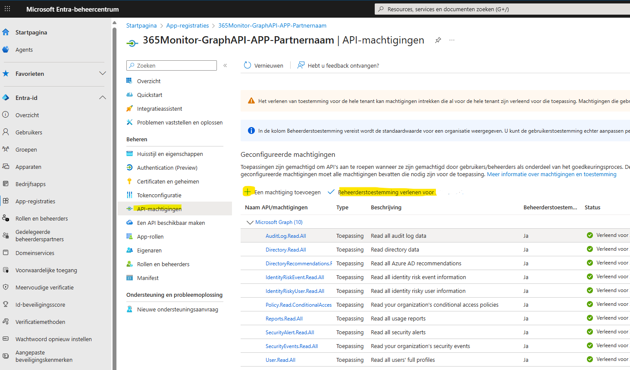Click the Zoeken field in resource menu
Image resolution: width=630 pixels, height=370 pixels.
pyautogui.click(x=172, y=65)
